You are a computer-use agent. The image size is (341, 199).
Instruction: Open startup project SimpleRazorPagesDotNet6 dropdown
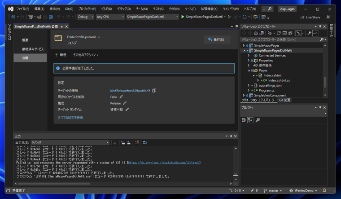[x=153, y=17]
